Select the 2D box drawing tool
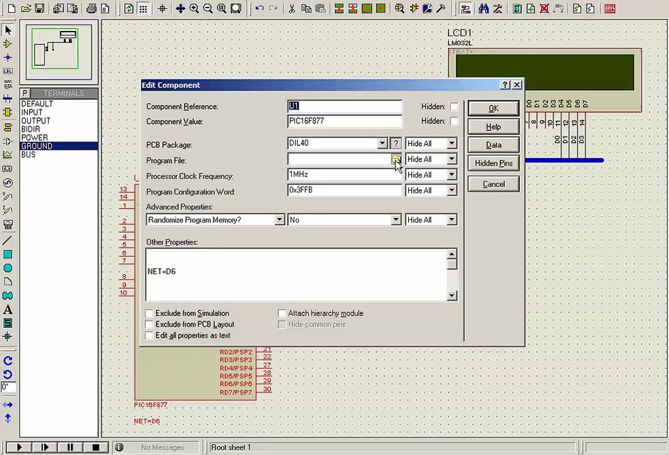Viewport: 669px width, 455px height. click(8, 255)
